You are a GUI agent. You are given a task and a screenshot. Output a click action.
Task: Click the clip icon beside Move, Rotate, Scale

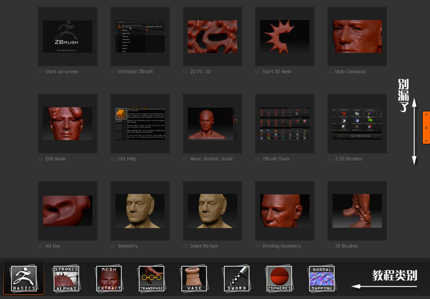(185, 159)
